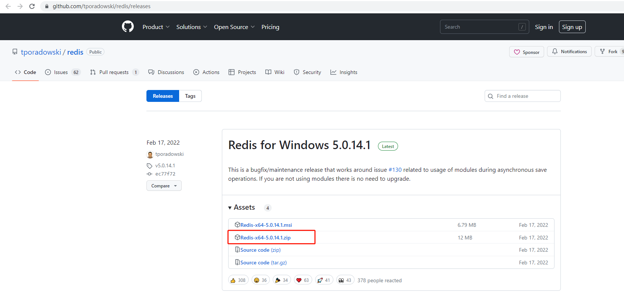This screenshot has width=624, height=293.
Task: Click '378 people reacted' text
Action: 379,280
